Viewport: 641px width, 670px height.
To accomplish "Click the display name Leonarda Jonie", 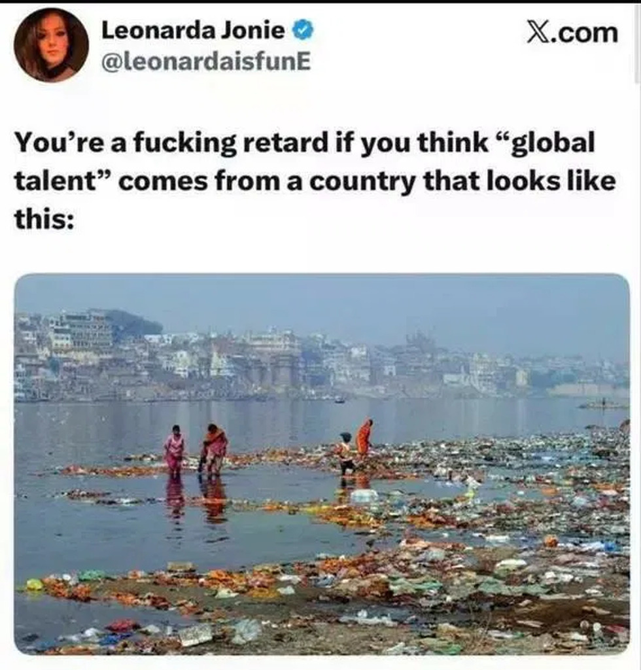I will (193, 31).
